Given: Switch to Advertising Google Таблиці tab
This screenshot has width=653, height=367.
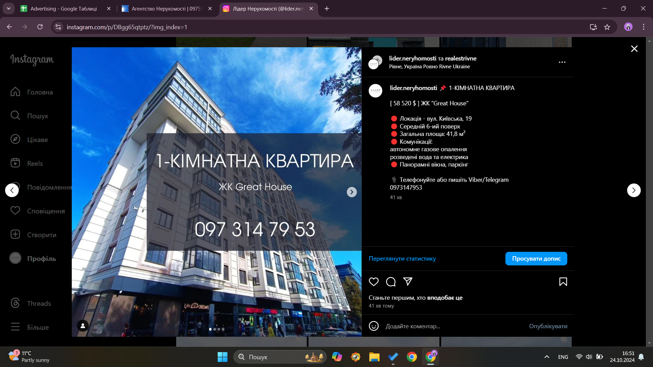Looking at the screenshot, I should [x=64, y=9].
